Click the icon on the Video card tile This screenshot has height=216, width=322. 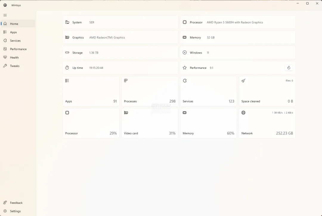pyautogui.click(x=126, y=113)
